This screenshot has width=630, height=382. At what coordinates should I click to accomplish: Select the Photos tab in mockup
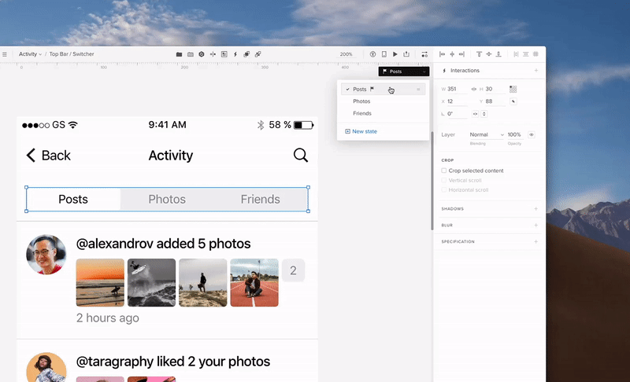[x=167, y=199]
